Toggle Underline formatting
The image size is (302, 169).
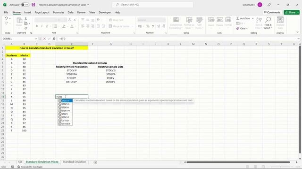coord(47,26)
